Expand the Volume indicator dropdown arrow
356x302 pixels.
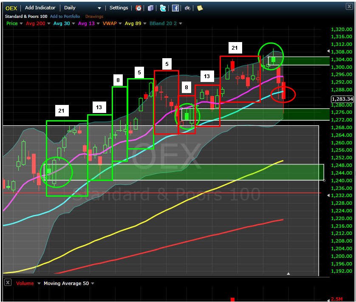tap(39, 283)
